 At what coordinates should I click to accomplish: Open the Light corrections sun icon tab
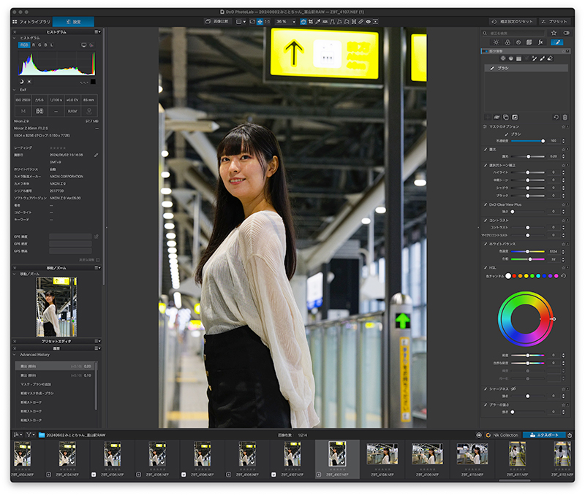click(496, 42)
